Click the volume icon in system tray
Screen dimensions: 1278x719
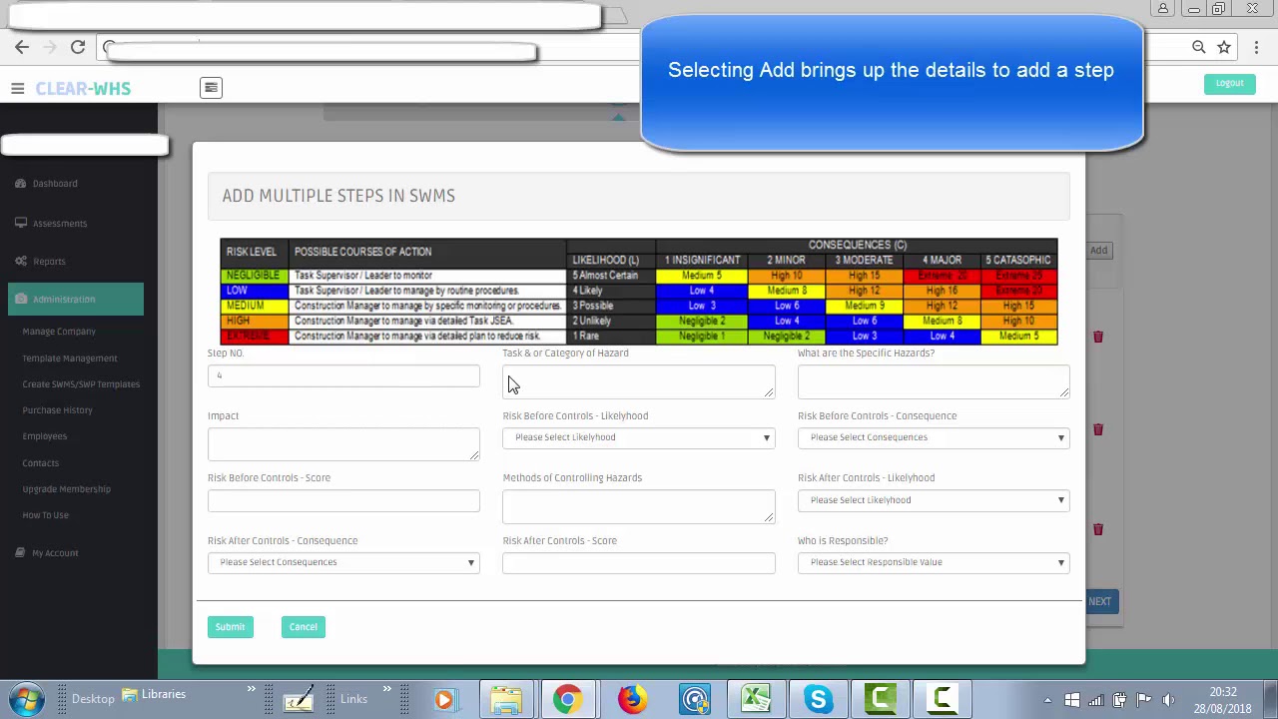pos(1168,700)
